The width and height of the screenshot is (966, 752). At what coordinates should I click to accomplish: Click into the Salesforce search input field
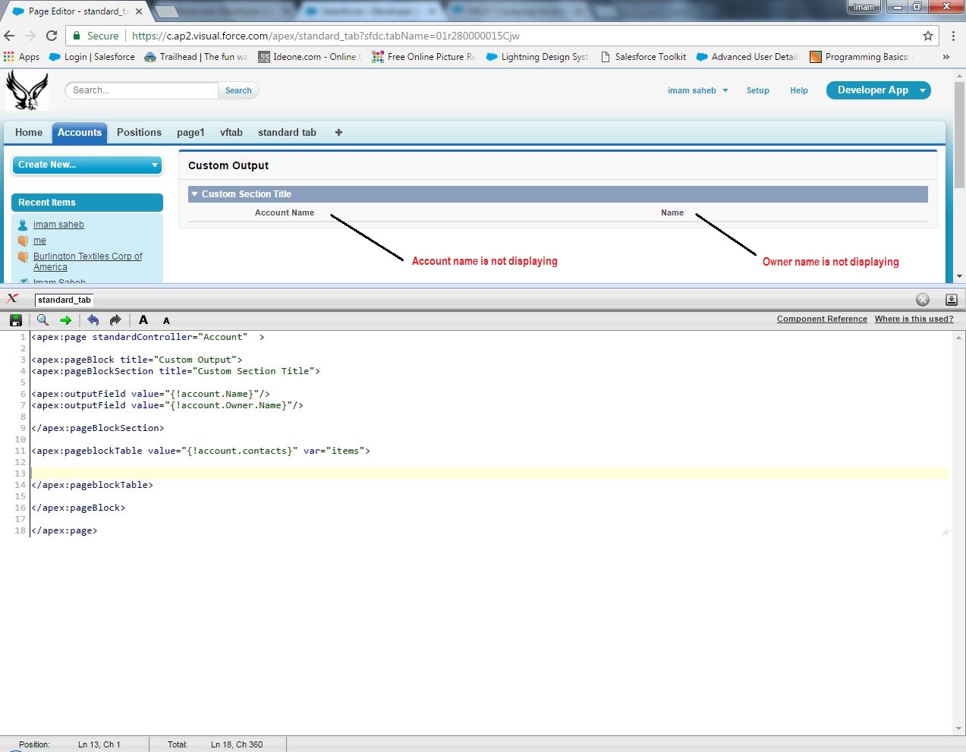(142, 90)
